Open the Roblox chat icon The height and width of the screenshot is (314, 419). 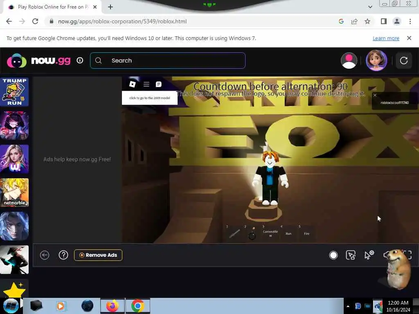pyautogui.click(x=158, y=84)
